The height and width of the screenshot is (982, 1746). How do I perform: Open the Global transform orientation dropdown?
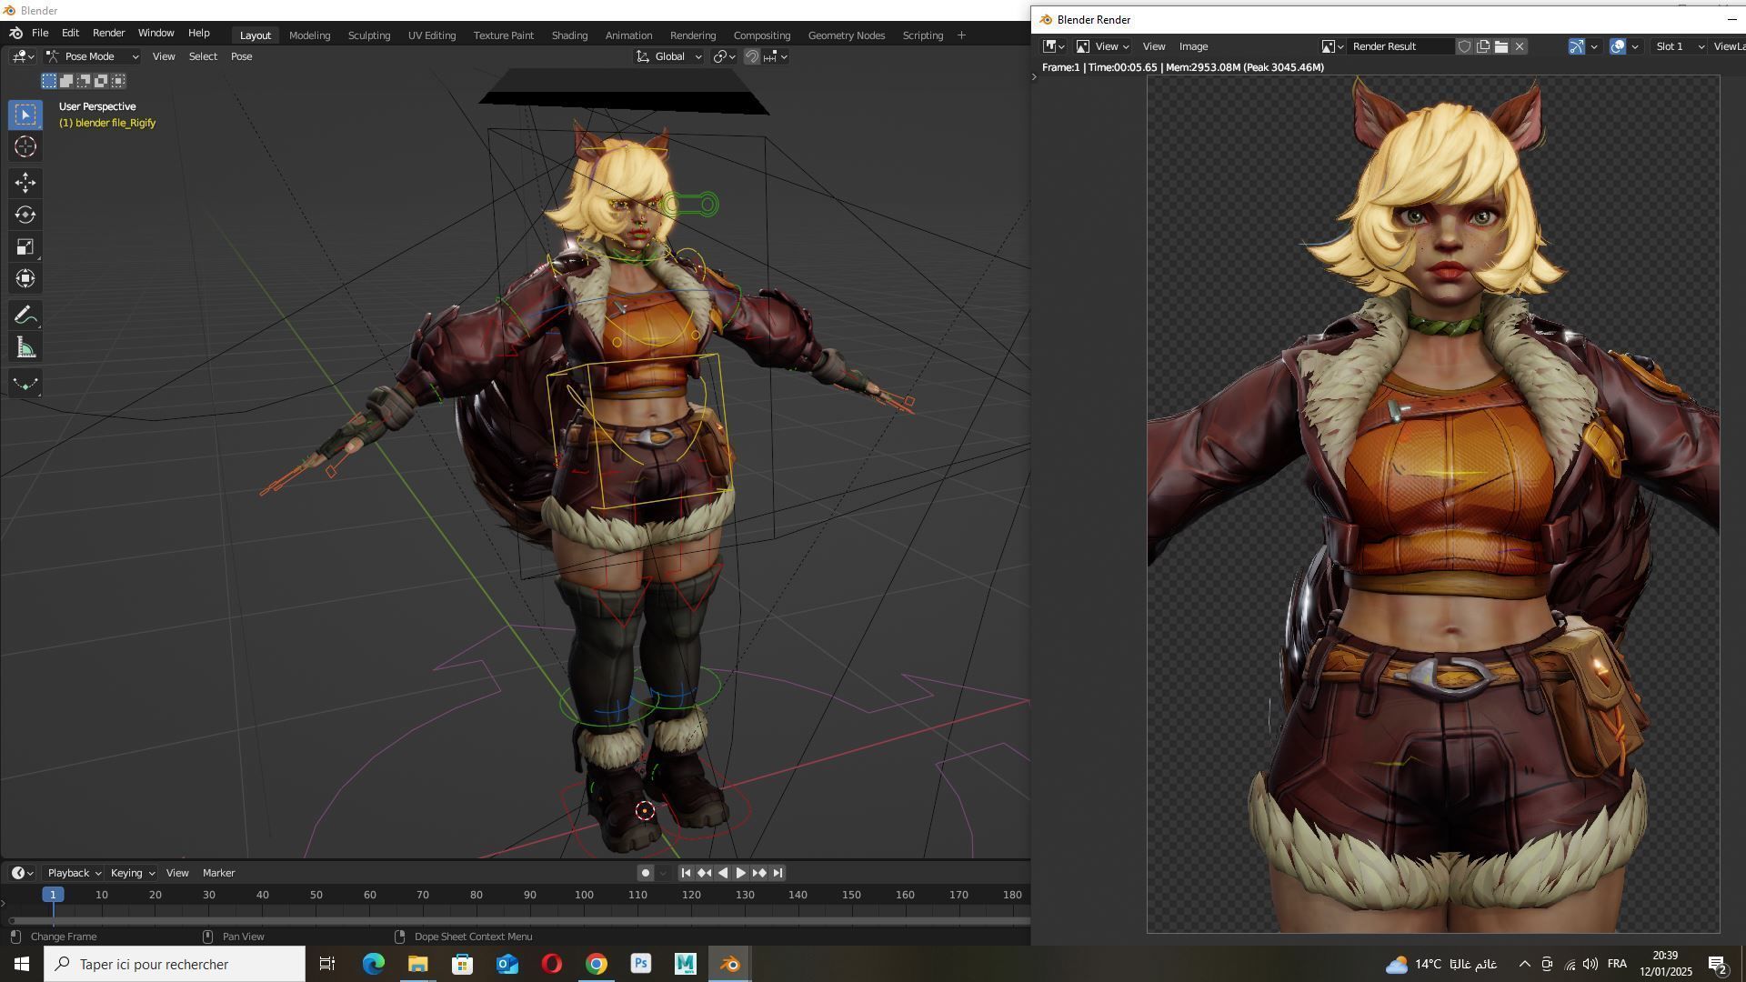click(669, 56)
